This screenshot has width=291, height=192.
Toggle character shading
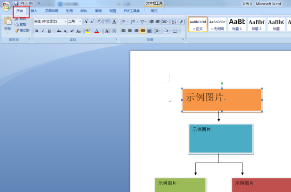(107, 31)
